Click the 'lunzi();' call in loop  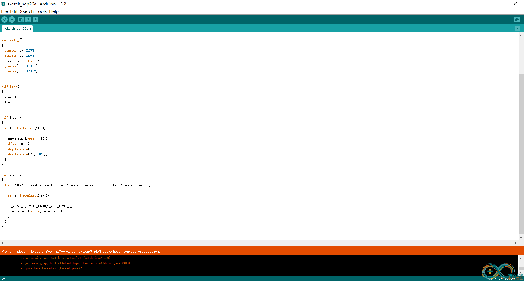[11, 102]
